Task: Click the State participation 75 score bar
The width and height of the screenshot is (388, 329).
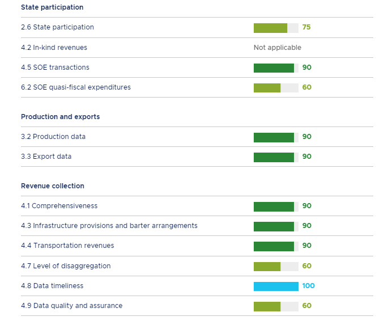Action: [276, 28]
